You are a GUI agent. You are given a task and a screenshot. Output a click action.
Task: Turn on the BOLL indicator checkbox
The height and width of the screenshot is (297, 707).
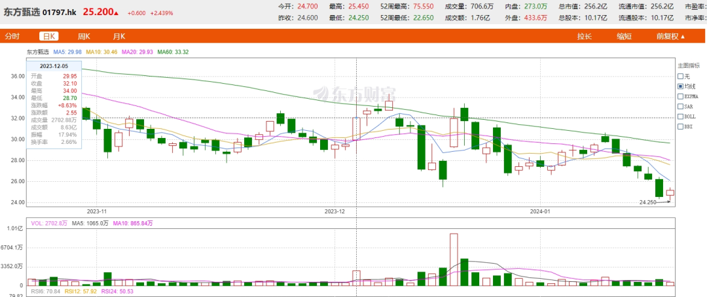(681, 116)
